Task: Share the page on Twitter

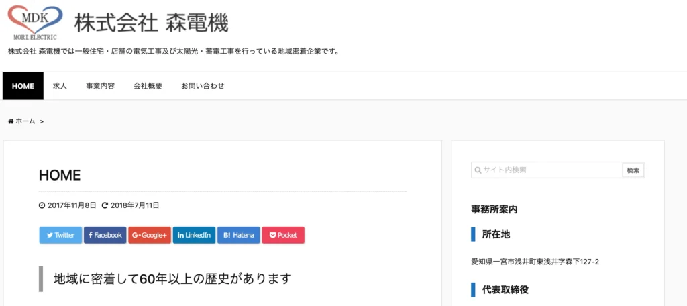Action: 60,235
